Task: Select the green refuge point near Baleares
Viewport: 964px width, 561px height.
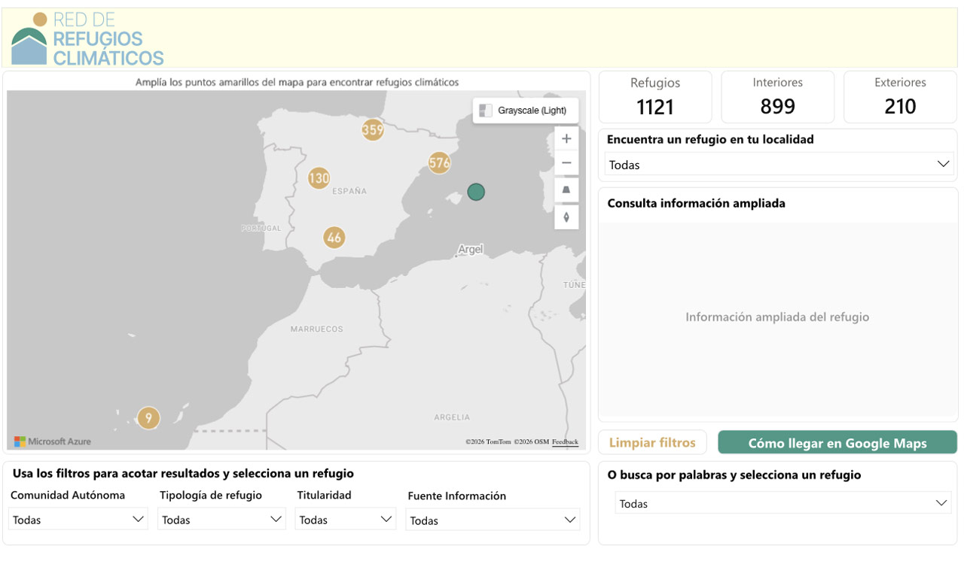Action: (475, 192)
